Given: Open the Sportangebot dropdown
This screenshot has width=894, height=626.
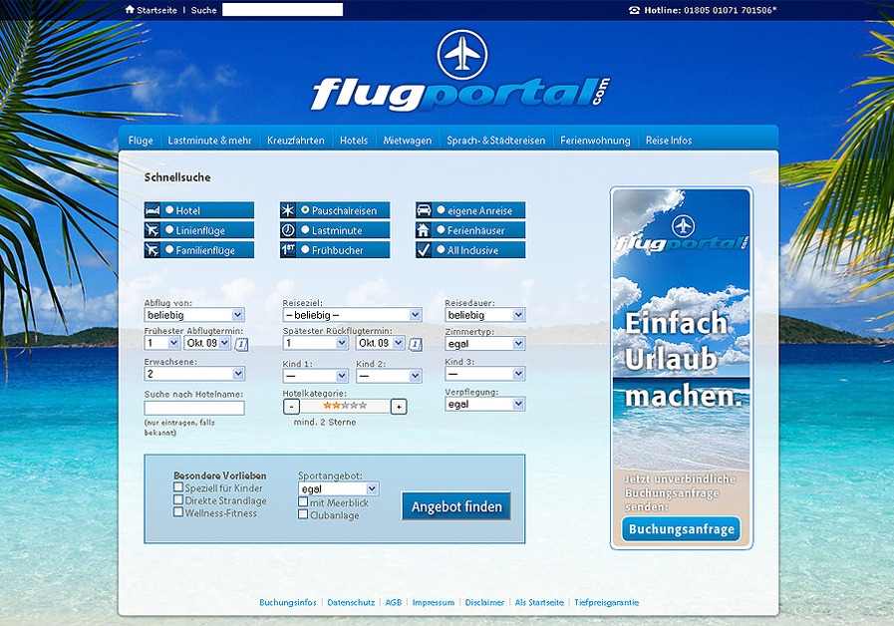Looking at the screenshot, I should click(x=340, y=488).
